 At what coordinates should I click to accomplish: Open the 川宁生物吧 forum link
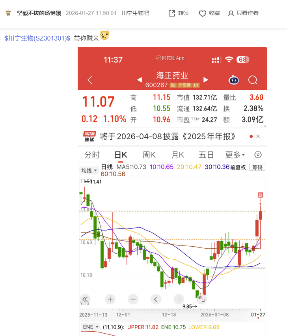pyautogui.click(x=135, y=13)
